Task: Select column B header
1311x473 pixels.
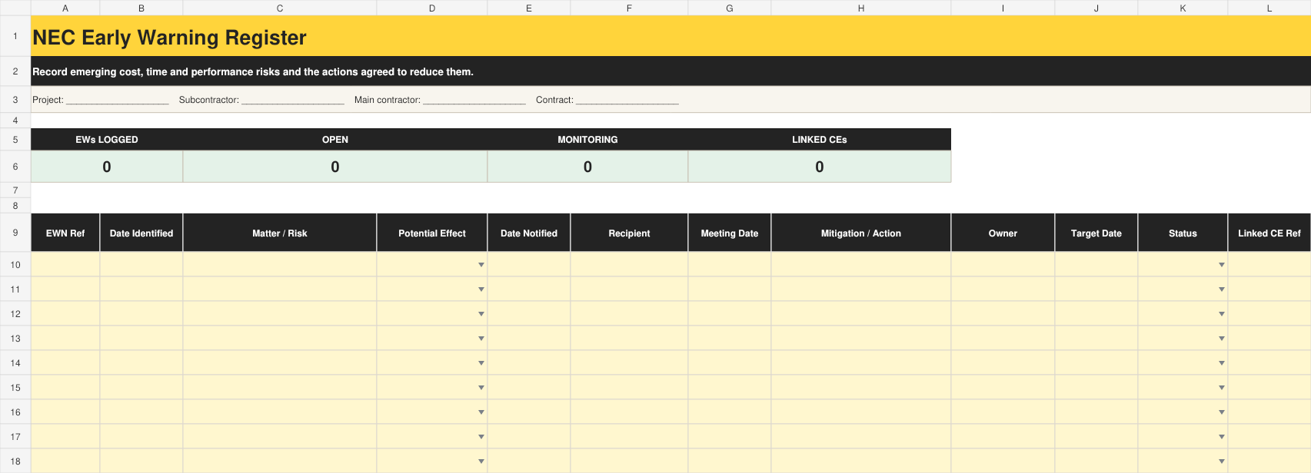Action: pyautogui.click(x=141, y=8)
